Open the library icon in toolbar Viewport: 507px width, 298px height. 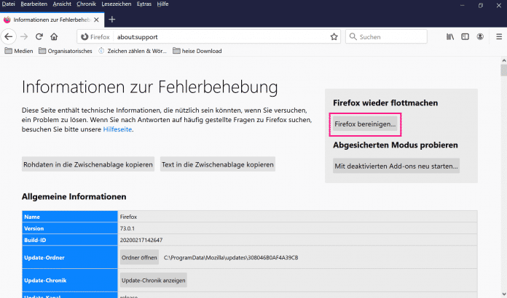coord(450,36)
